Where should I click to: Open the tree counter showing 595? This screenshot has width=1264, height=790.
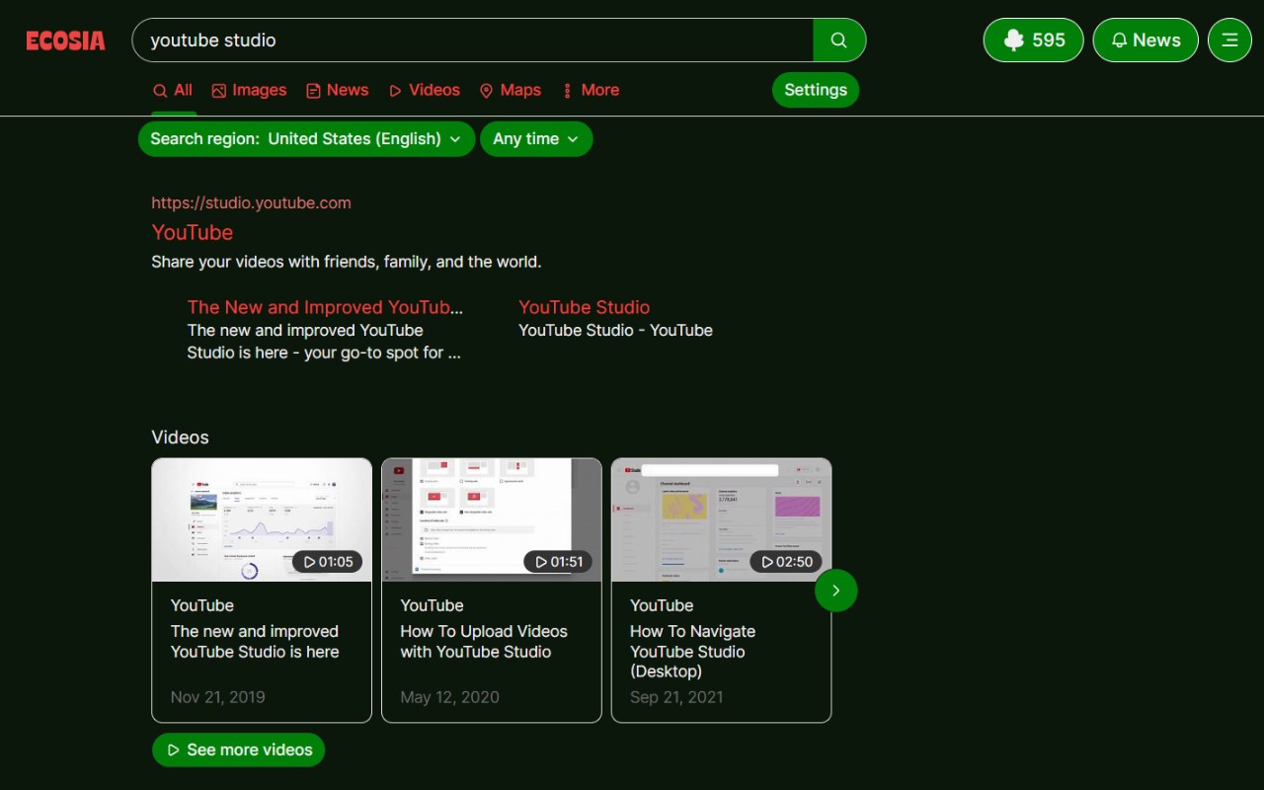point(1033,40)
